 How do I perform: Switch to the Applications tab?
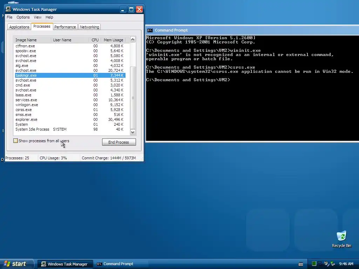click(x=19, y=27)
